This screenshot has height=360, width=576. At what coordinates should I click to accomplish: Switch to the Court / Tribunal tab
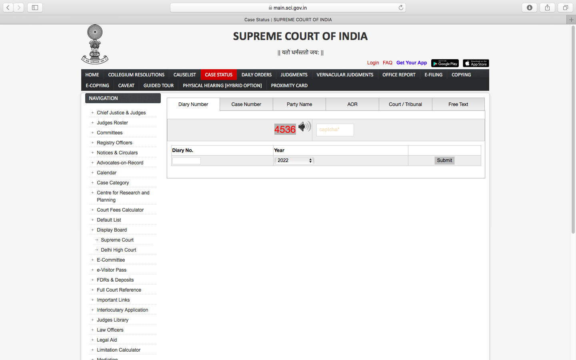(406, 104)
